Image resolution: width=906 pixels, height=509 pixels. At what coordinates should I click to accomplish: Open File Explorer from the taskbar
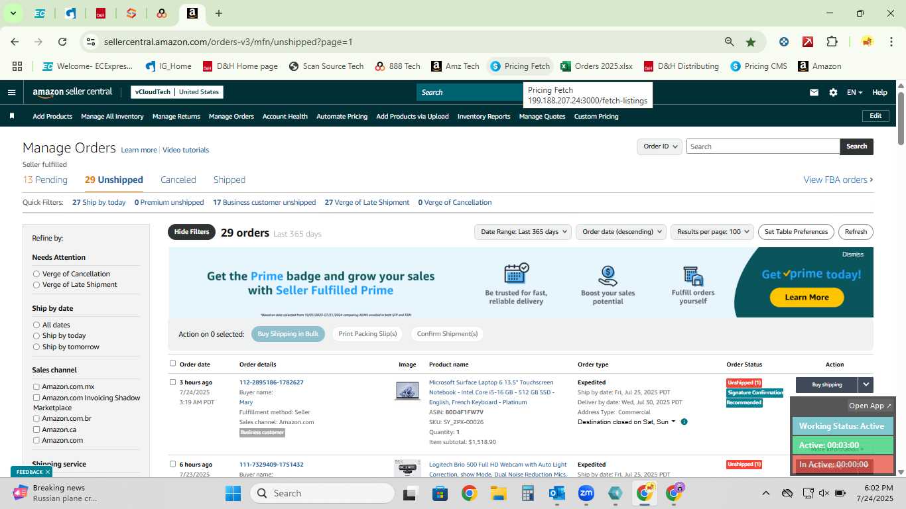(499, 493)
